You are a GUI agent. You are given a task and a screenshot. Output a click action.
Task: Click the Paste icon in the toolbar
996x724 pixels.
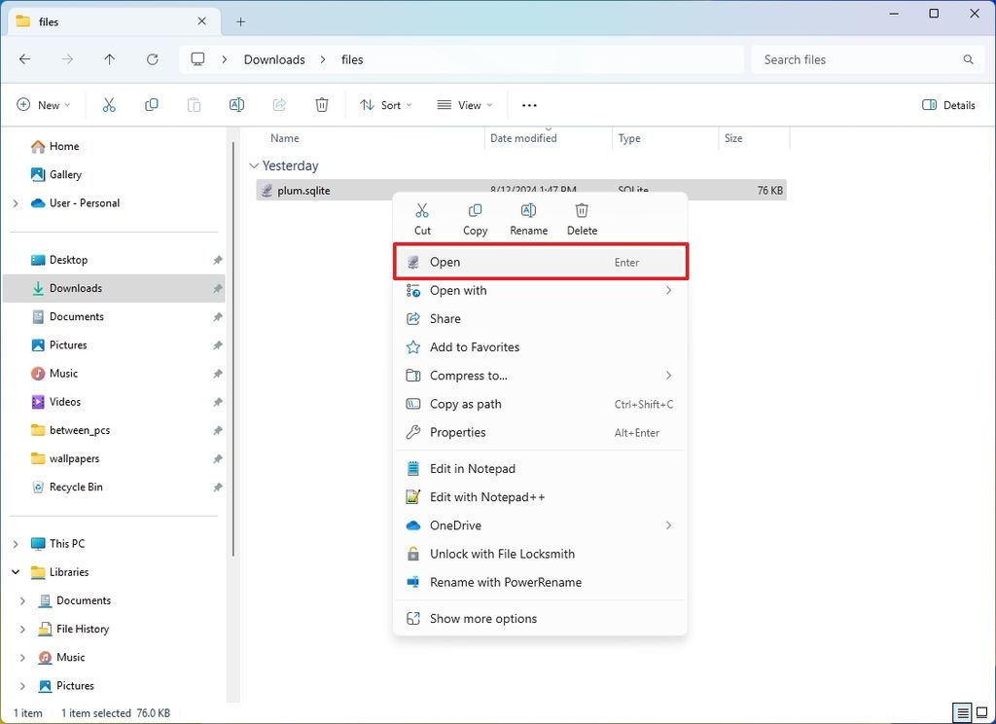coord(194,104)
